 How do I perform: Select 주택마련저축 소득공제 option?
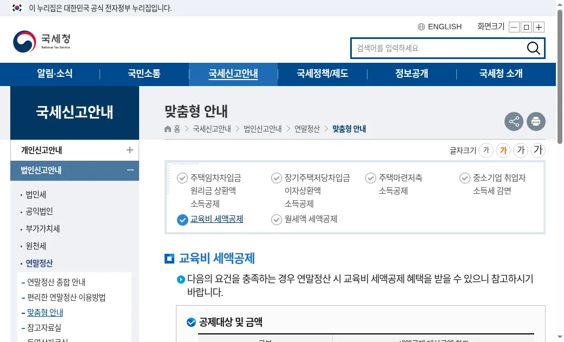(x=394, y=184)
